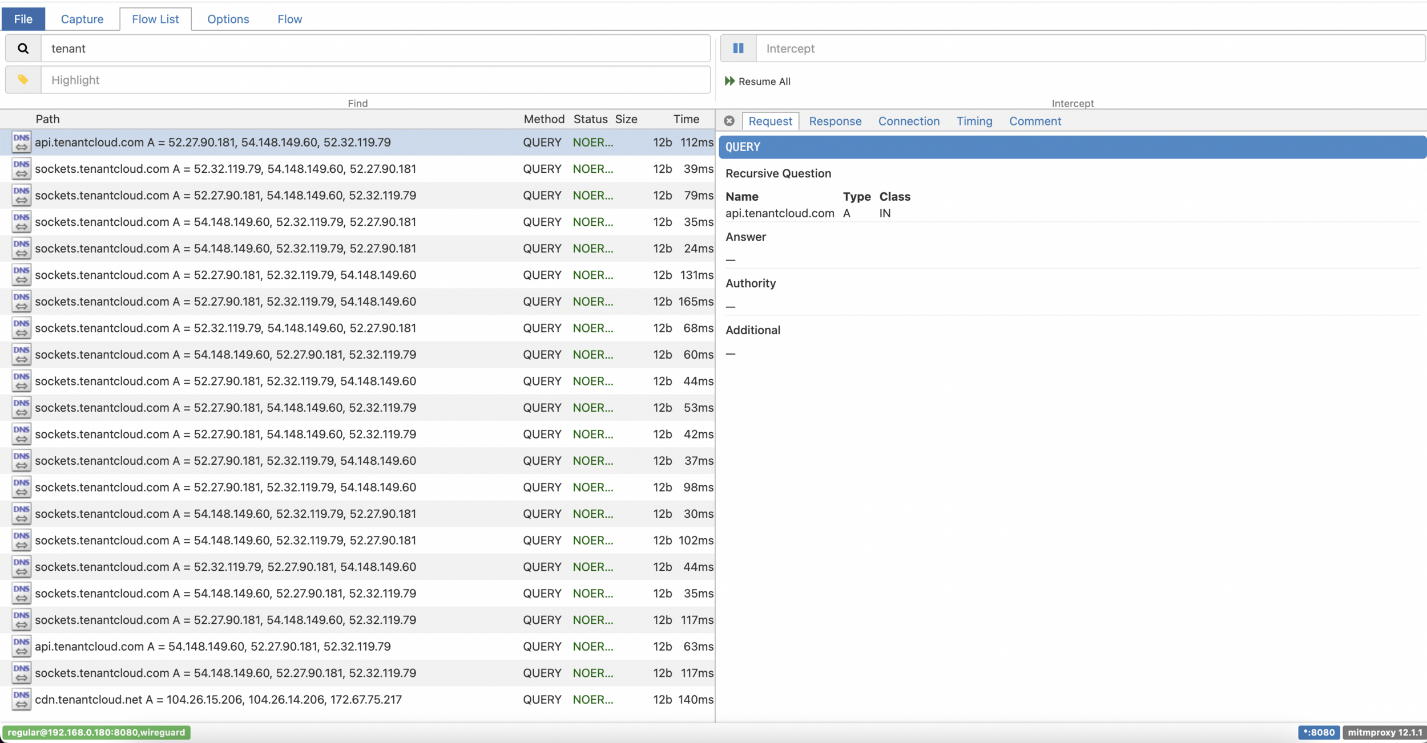Click DNS icon of cdn.tenantcloud.net flow
The image size is (1427, 743).
coord(21,700)
